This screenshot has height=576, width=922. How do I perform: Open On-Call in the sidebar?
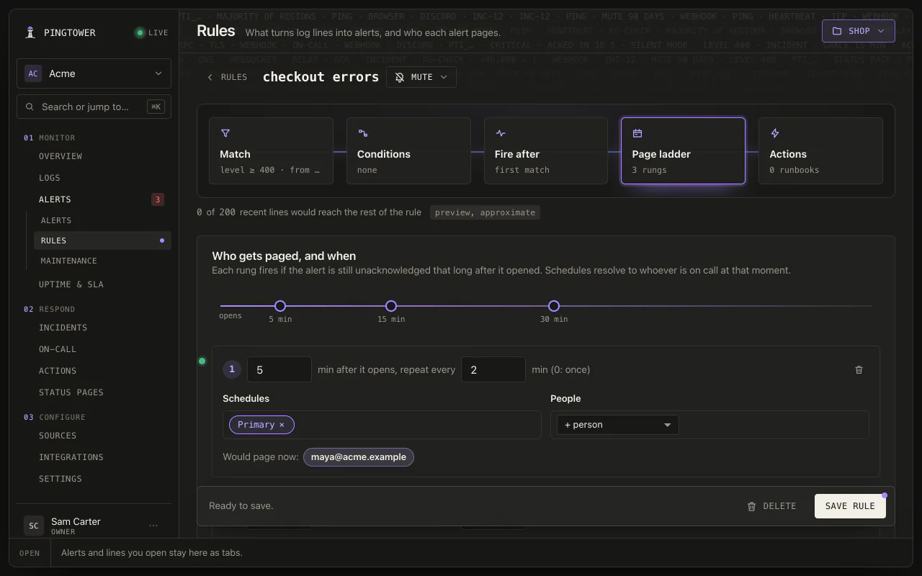click(x=58, y=349)
